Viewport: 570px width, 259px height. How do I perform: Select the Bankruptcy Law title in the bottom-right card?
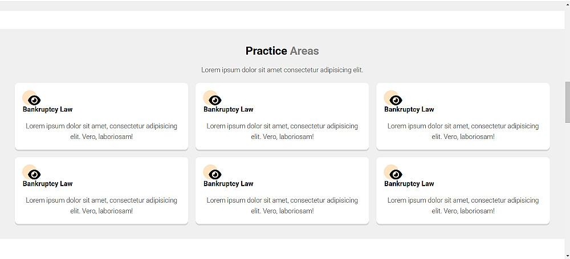409,184
